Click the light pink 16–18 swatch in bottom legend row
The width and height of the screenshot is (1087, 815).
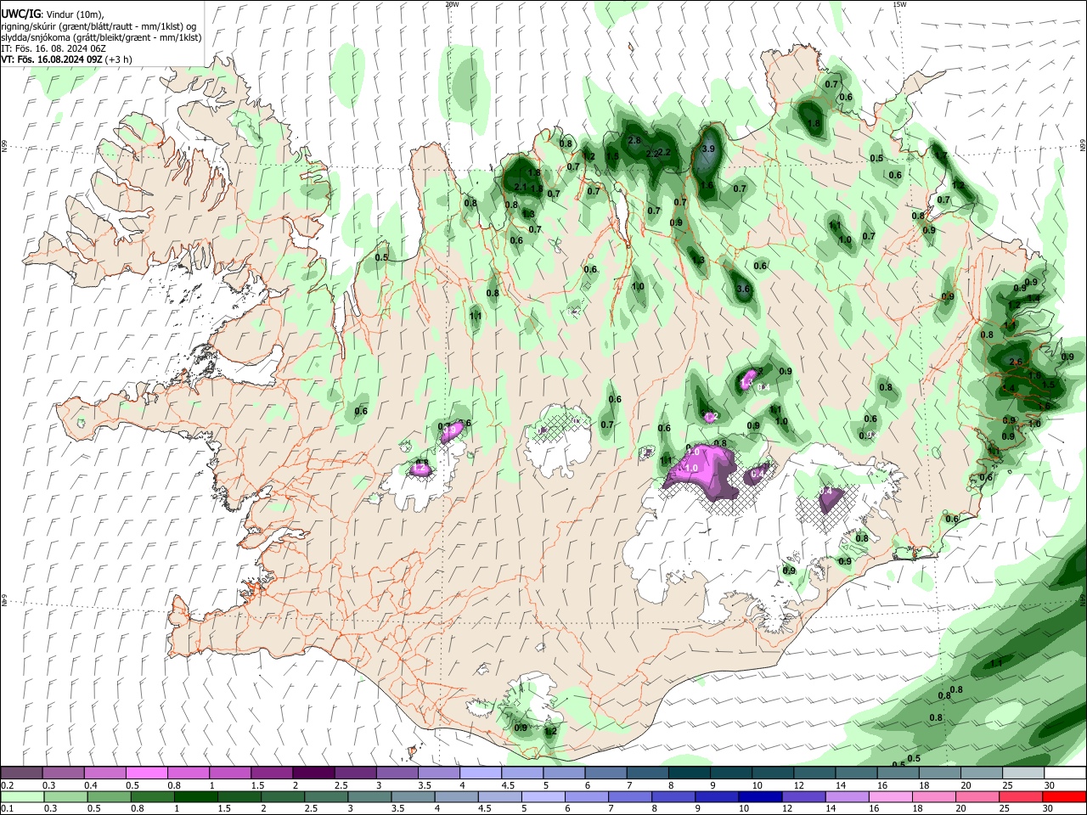tap(889, 796)
